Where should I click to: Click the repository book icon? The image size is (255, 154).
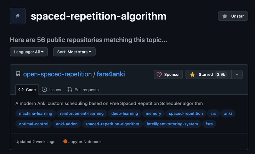pos(18,74)
